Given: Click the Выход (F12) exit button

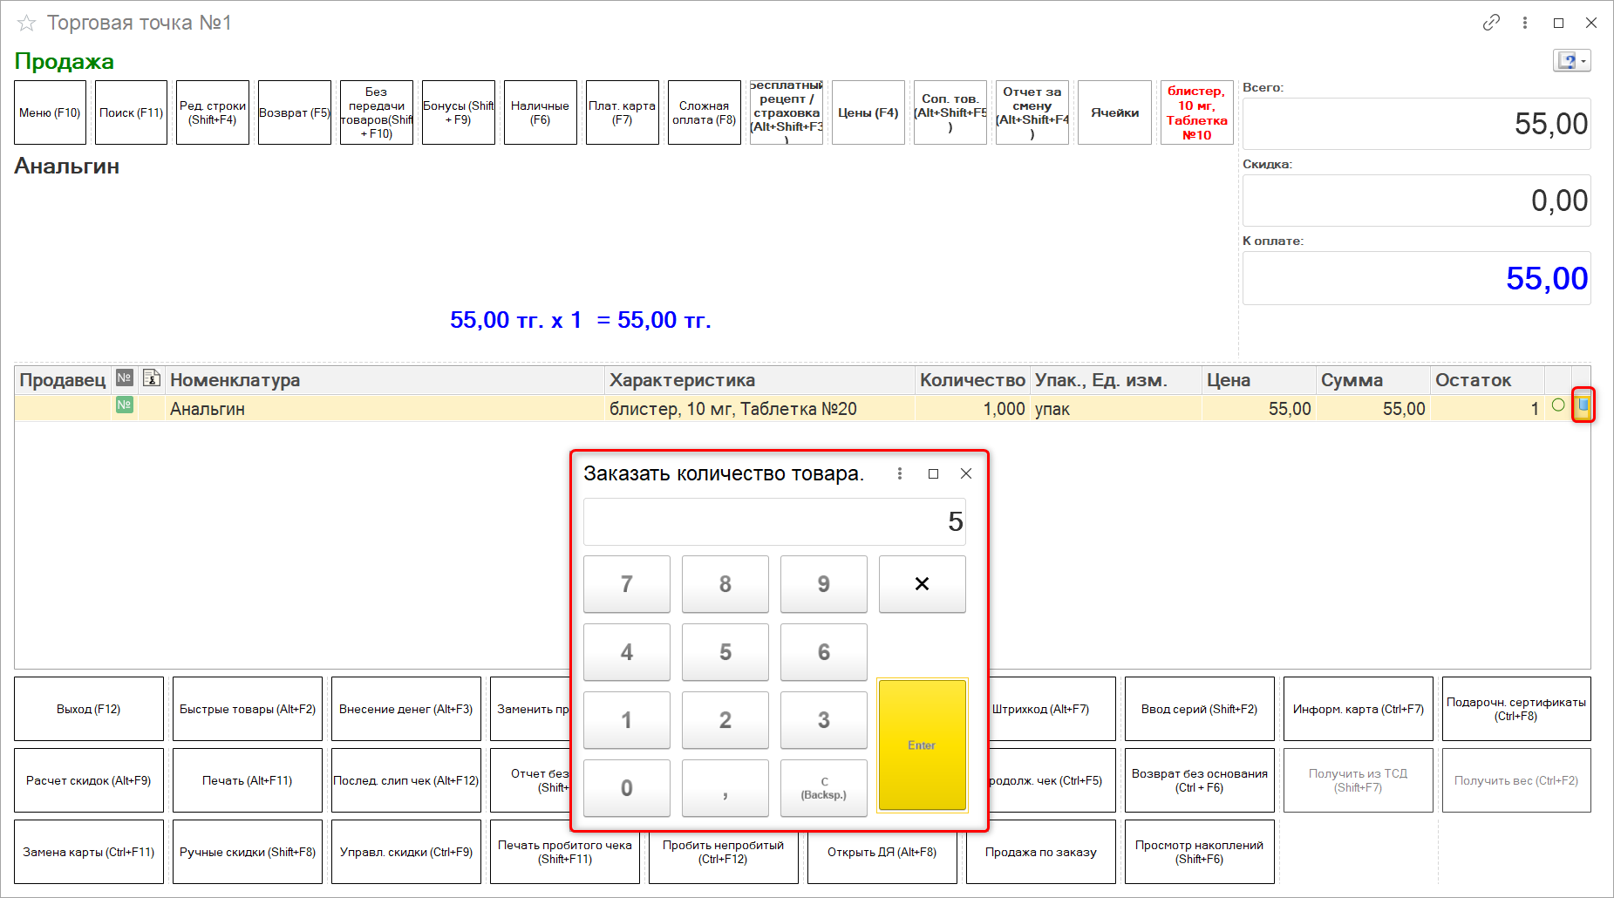Looking at the screenshot, I should 89,709.
